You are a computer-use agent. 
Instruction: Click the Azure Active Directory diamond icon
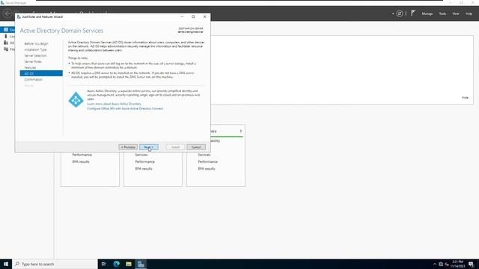[x=76, y=99]
